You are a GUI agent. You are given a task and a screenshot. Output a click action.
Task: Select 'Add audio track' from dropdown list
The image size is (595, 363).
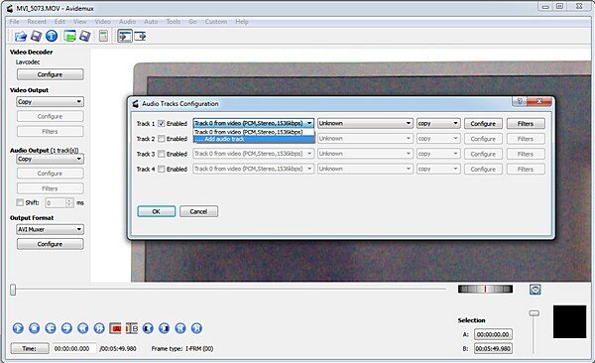tap(254, 139)
